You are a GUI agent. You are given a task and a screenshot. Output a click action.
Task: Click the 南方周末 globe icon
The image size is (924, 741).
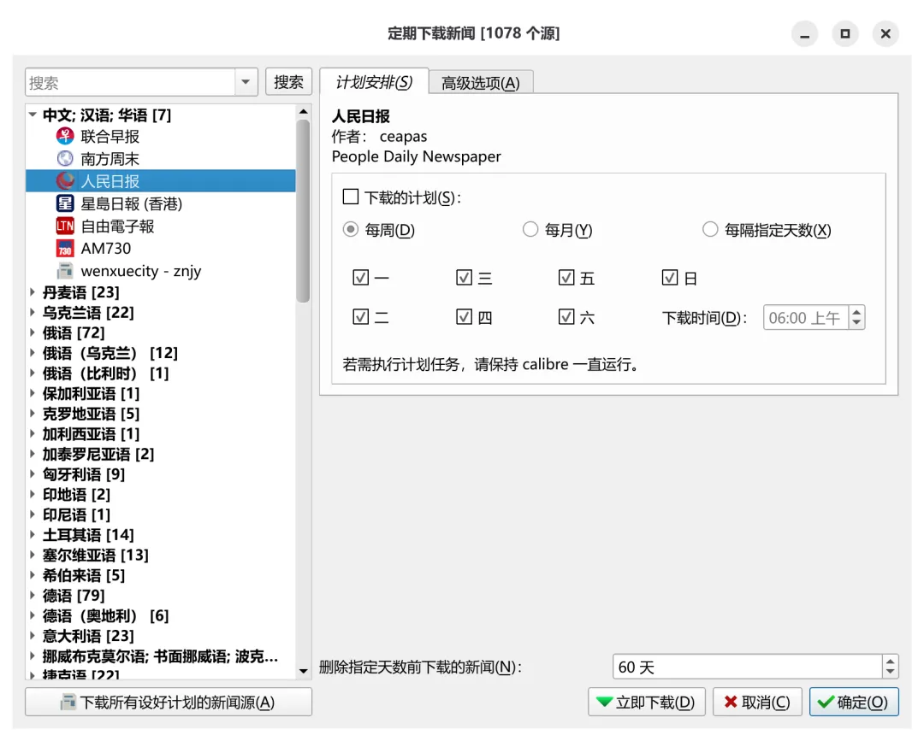point(65,159)
